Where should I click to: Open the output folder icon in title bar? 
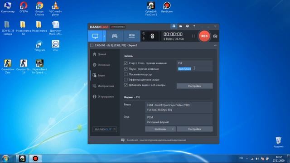[180, 26]
